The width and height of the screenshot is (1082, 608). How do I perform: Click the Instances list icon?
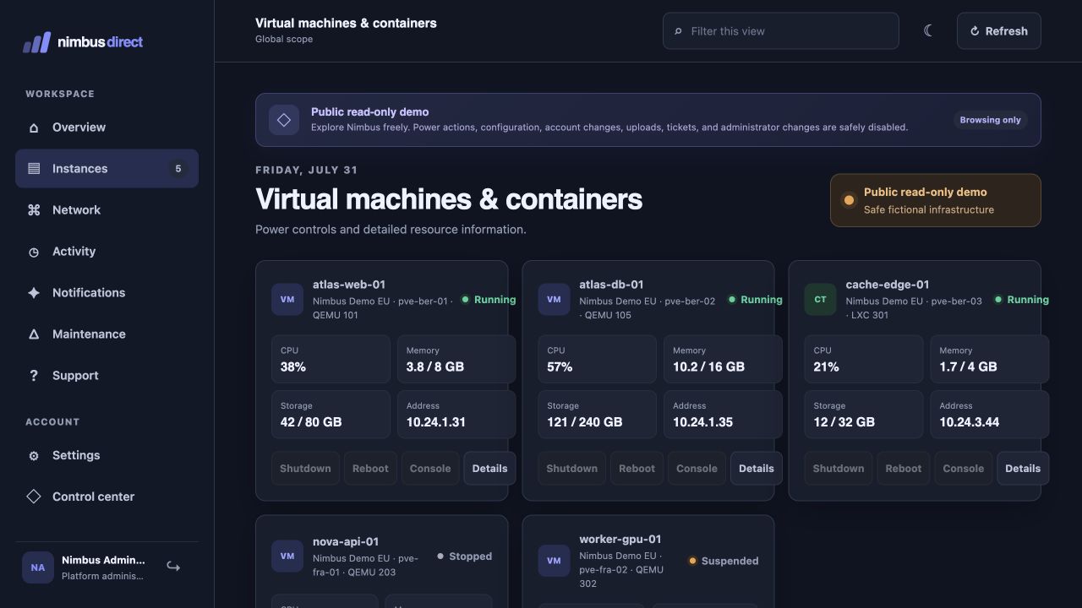[34, 169]
